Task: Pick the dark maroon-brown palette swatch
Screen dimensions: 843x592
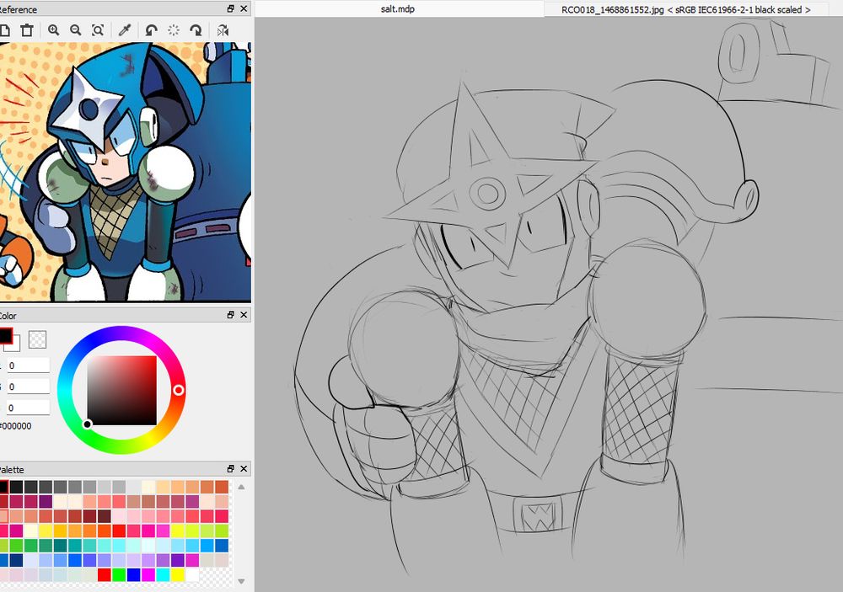Action: 105,516
